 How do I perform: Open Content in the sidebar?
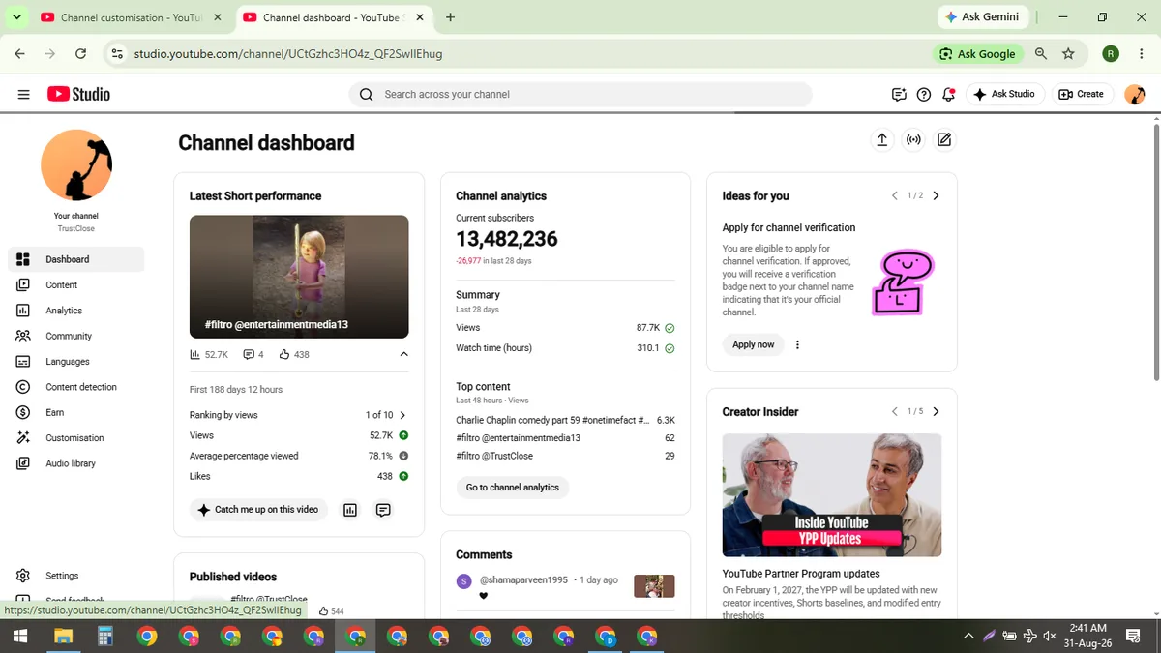click(x=76, y=284)
